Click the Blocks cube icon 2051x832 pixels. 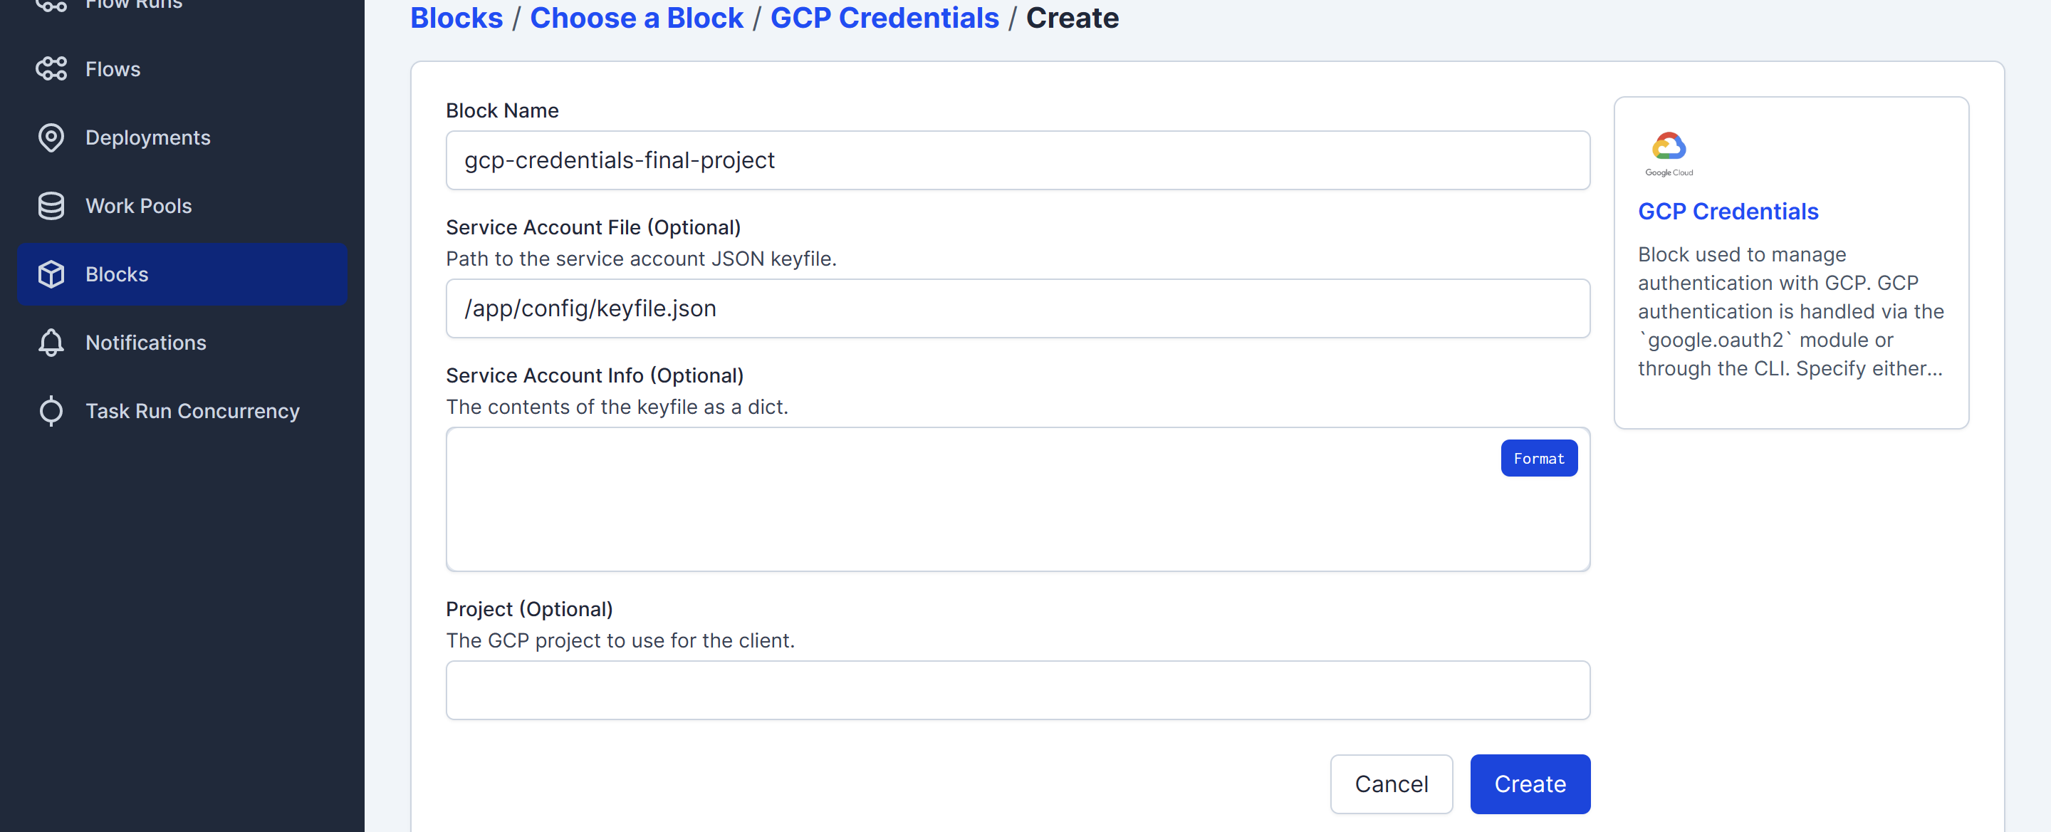51,274
